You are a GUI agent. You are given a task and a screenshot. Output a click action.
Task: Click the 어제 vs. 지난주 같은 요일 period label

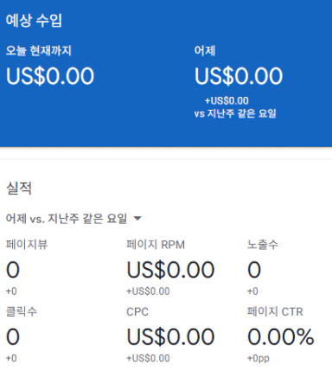(x=67, y=219)
